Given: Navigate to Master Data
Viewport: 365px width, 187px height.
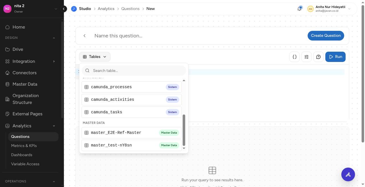Looking at the screenshot, I should click(25, 84).
